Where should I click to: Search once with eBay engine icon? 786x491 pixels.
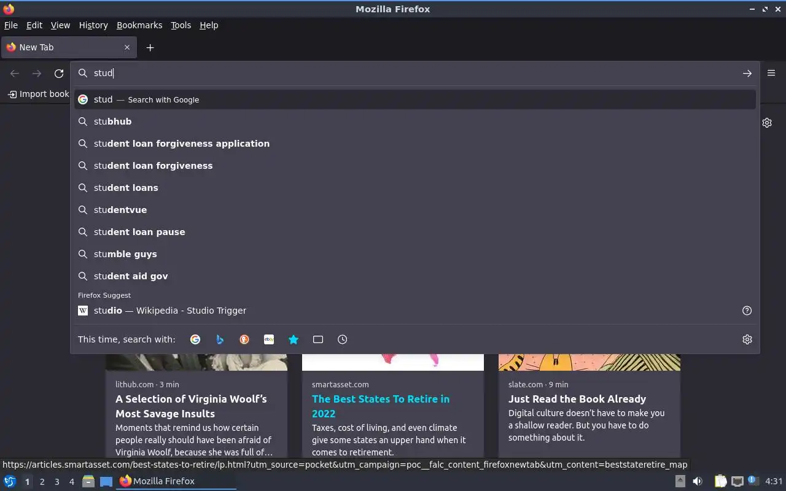(269, 339)
